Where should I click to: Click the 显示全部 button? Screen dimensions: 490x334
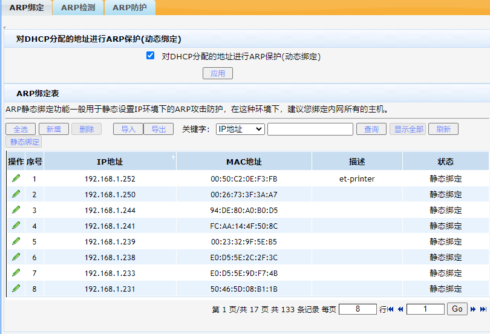click(408, 129)
